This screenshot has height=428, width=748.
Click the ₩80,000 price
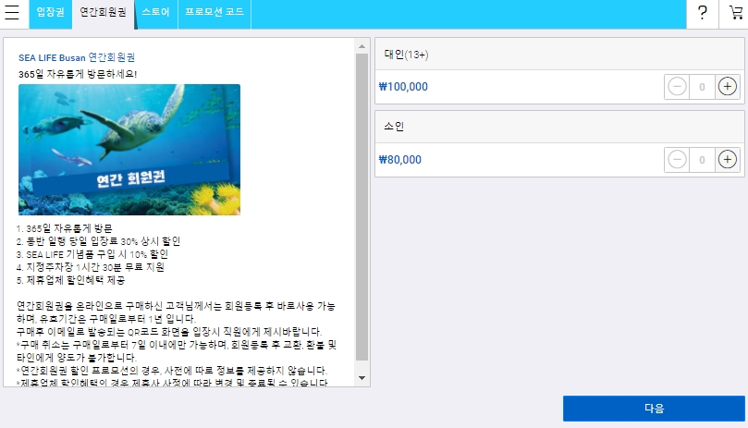400,160
